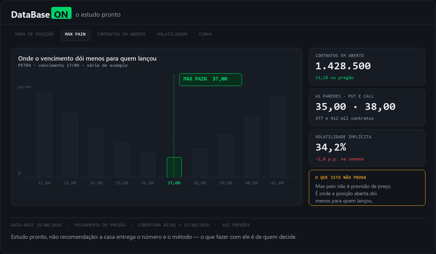Click the 'PETR4 · vencimento 17/09' subtitle

click(73, 65)
